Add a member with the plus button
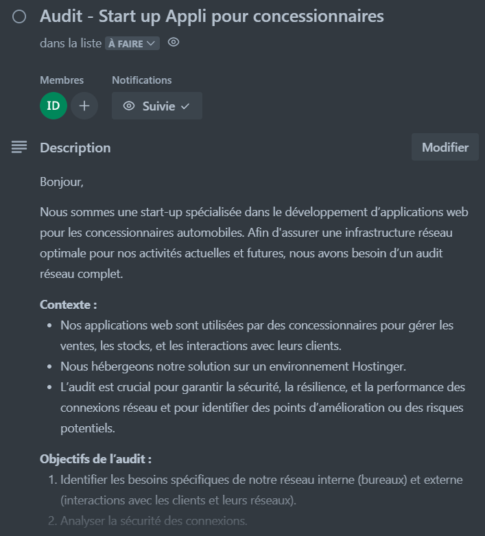Image resolution: width=485 pixels, height=536 pixels. [84, 106]
